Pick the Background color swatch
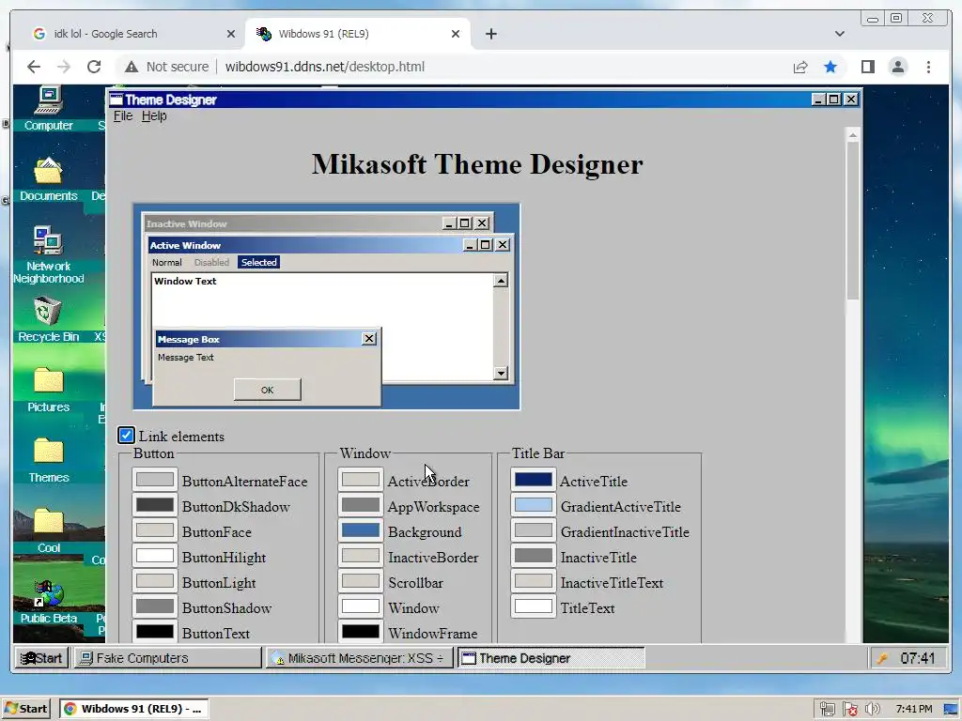This screenshot has height=721, width=962. 361,531
